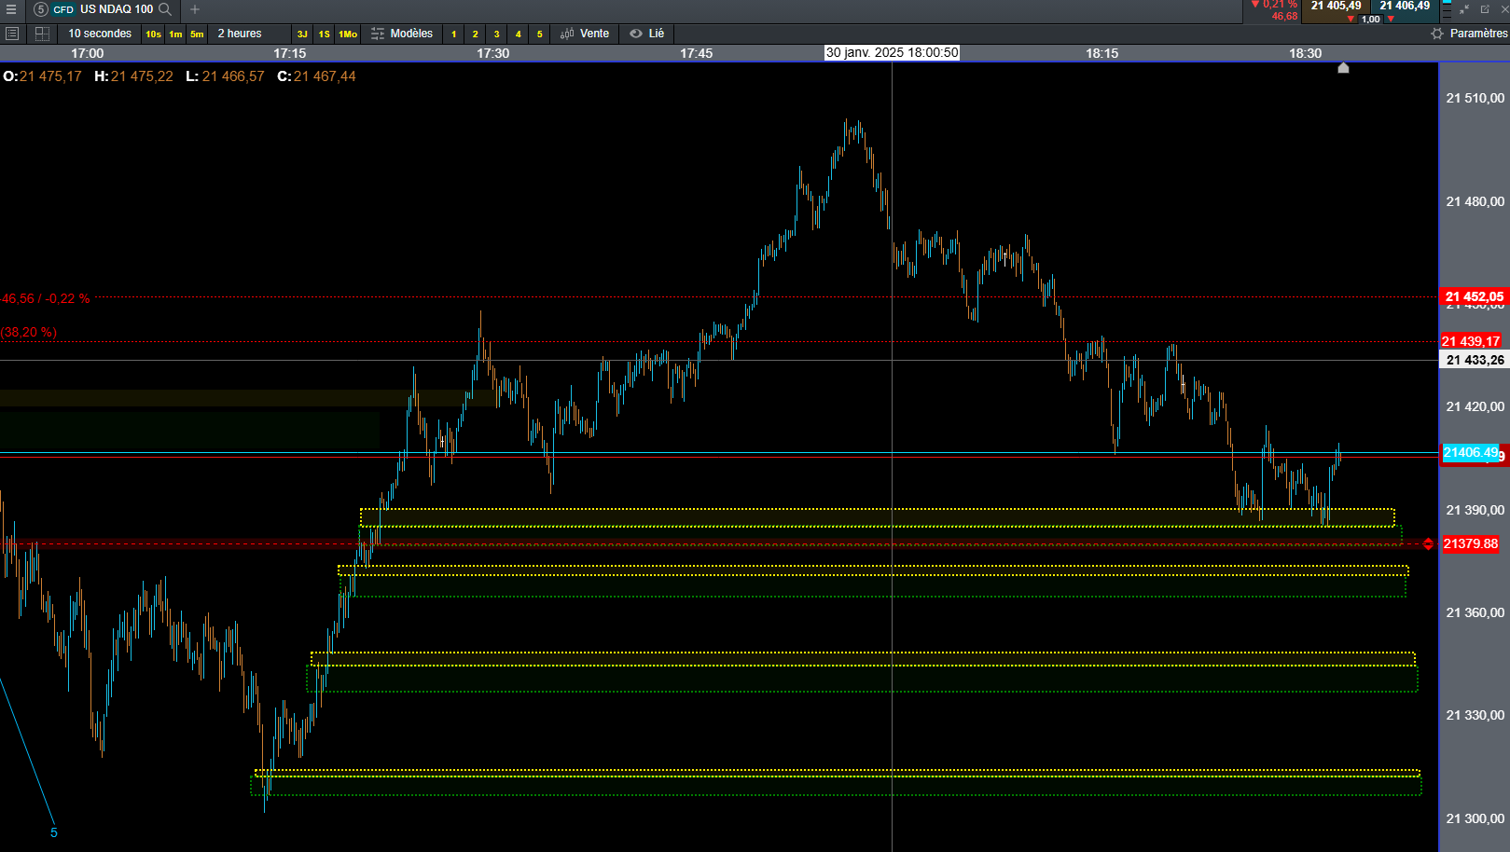Click the 21 480,00 price axis label

[x=1475, y=201]
